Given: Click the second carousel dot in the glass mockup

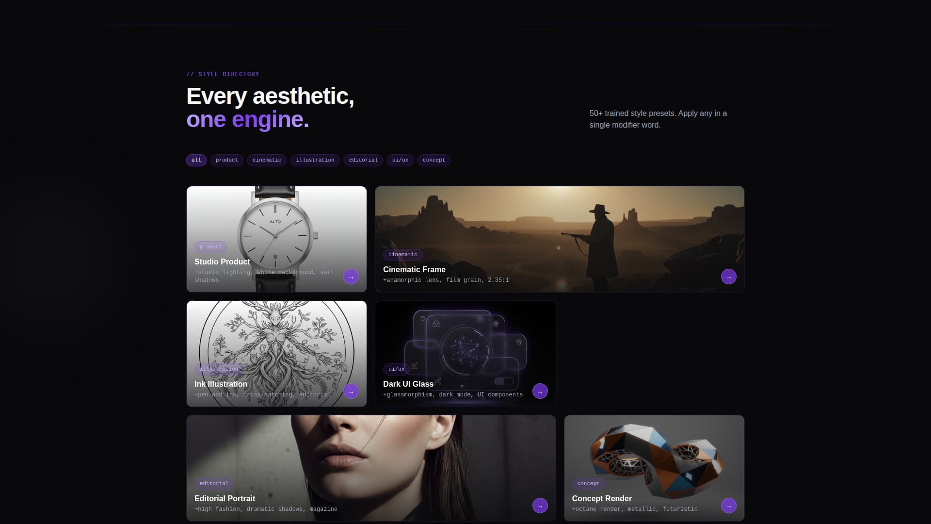Looking at the screenshot, I should [x=465, y=386].
